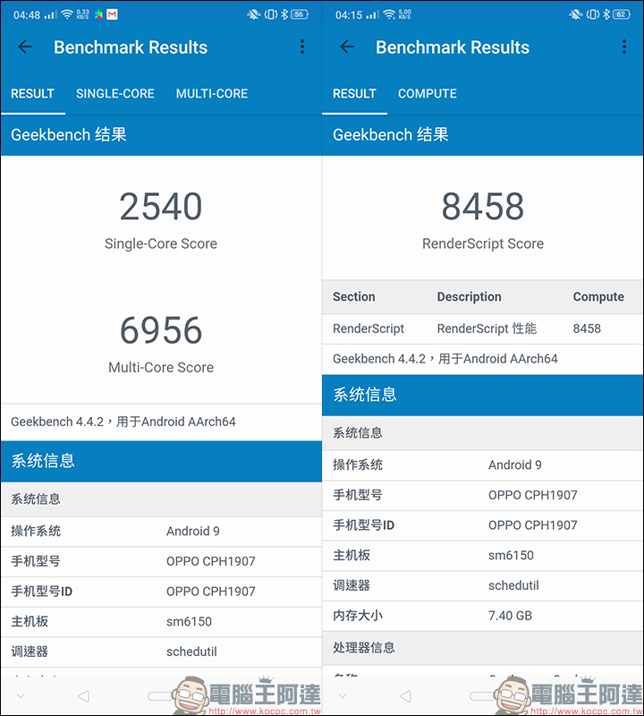644x716 pixels.
Task: Select RESULT tab on left screen
Action: point(32,94)
